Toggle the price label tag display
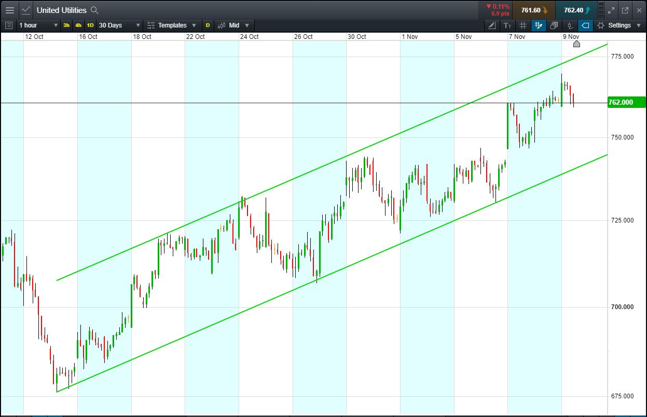 click(585, 25)
